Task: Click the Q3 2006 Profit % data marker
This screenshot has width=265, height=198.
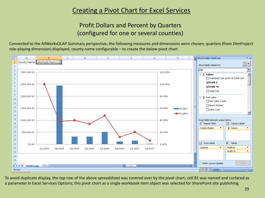Action: pos(105,115)
